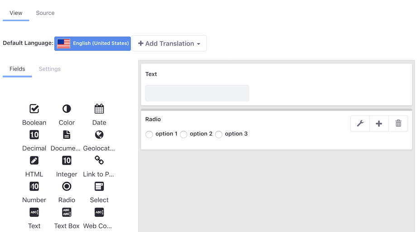Choose the Link to Page chain icon
This screenshot has width=417, height=232.
coord(99,160)
